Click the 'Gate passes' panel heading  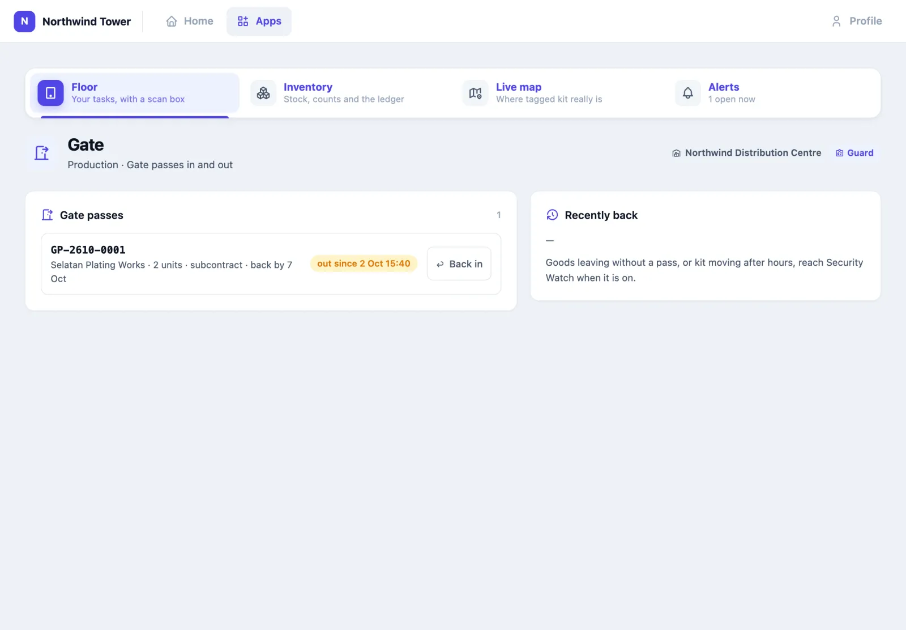[92, 215]
